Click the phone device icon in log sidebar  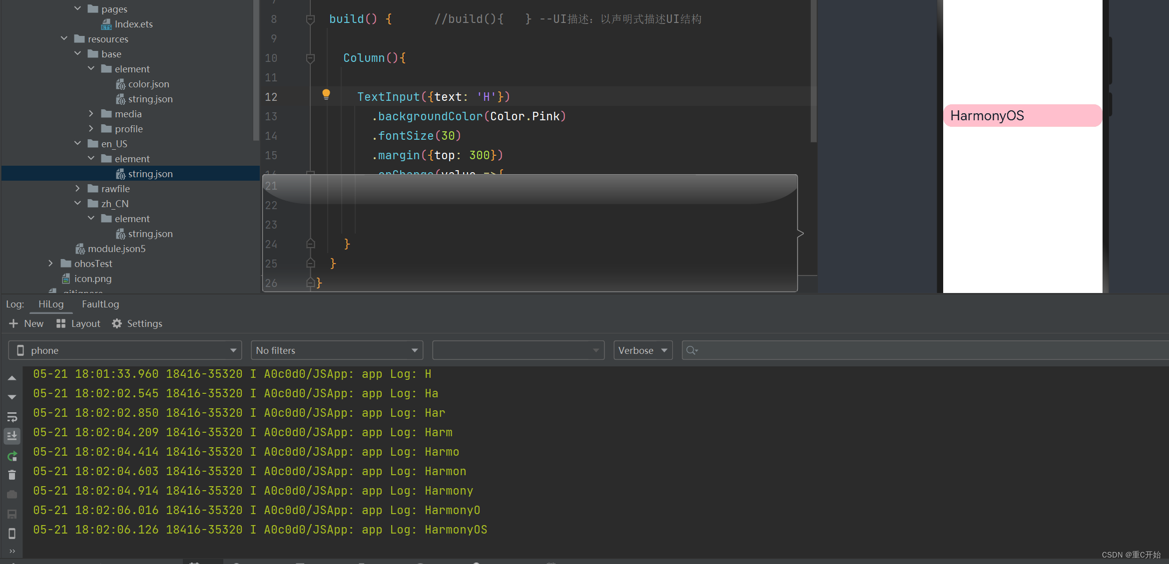pos(12,534)
